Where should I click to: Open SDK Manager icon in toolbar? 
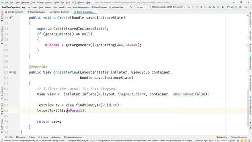click(241, 7)
